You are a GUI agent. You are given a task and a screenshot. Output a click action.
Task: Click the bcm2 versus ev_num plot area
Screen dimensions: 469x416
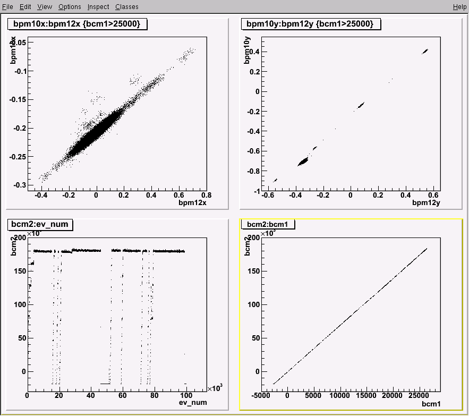[x=117, y=315]
